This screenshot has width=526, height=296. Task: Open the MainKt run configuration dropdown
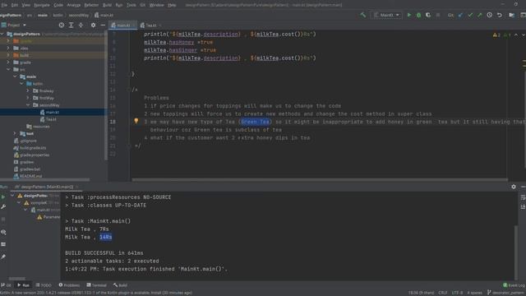click(x=386, y=15)
